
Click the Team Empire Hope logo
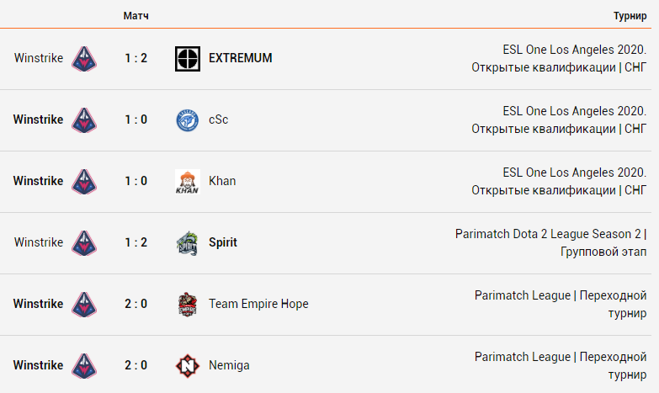[x=188, y=305]
